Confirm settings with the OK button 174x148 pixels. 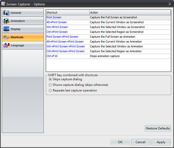tap(120, 142)
